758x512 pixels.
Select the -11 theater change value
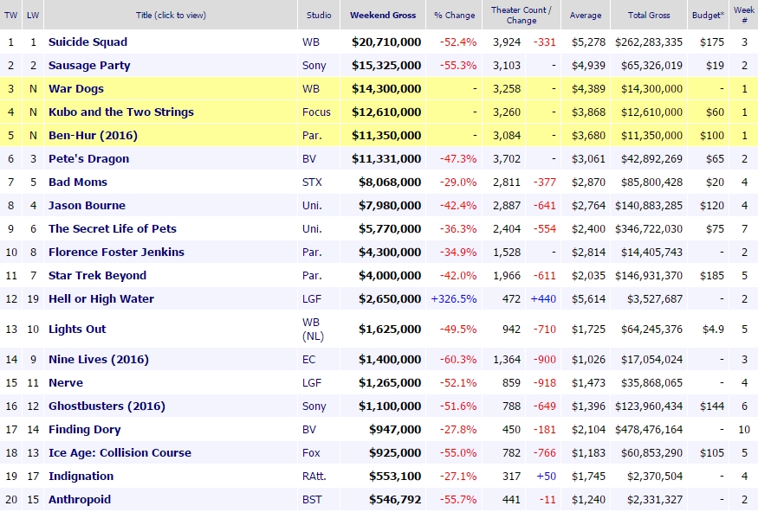coord(547,499)
